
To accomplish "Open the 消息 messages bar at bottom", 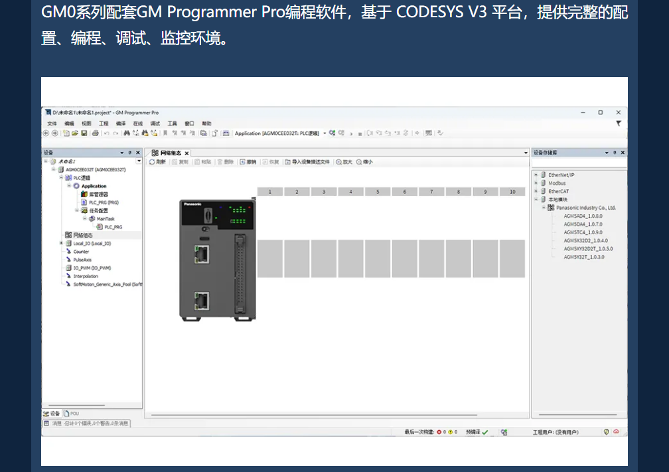I will point(86,424).
